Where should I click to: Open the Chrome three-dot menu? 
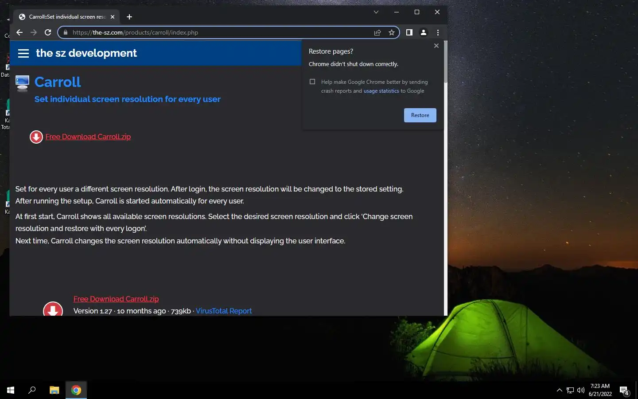(x=438, y=32)
